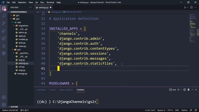Open the new terminal launch profile dropdown

coord(181,90)
